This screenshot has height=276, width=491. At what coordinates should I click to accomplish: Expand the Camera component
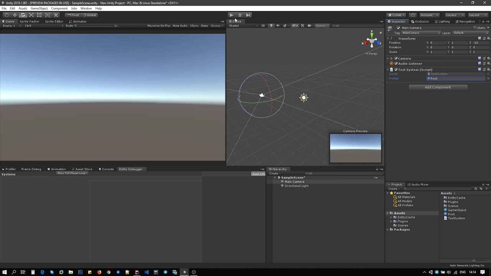coord(388,58)
